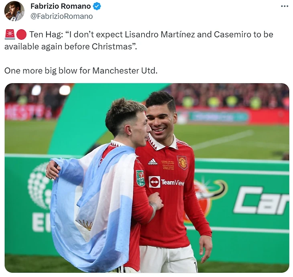
Task: Click the blue verified checkmark badge
Action: tap(97, 6)
